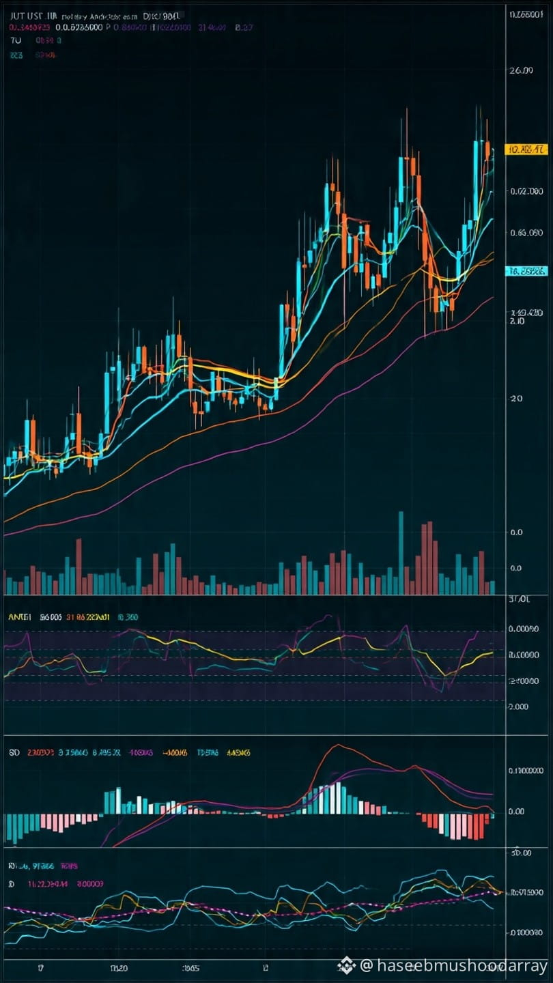Open the ANTEI indicator legend label
The width and height of the screenshot is (553, 983).
click(20, 616)
